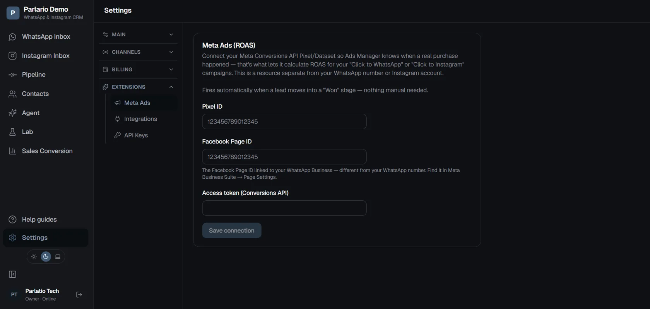Click the Parlatio Tech user name
This screenshot has height=309, width=650.
(42, 291)
